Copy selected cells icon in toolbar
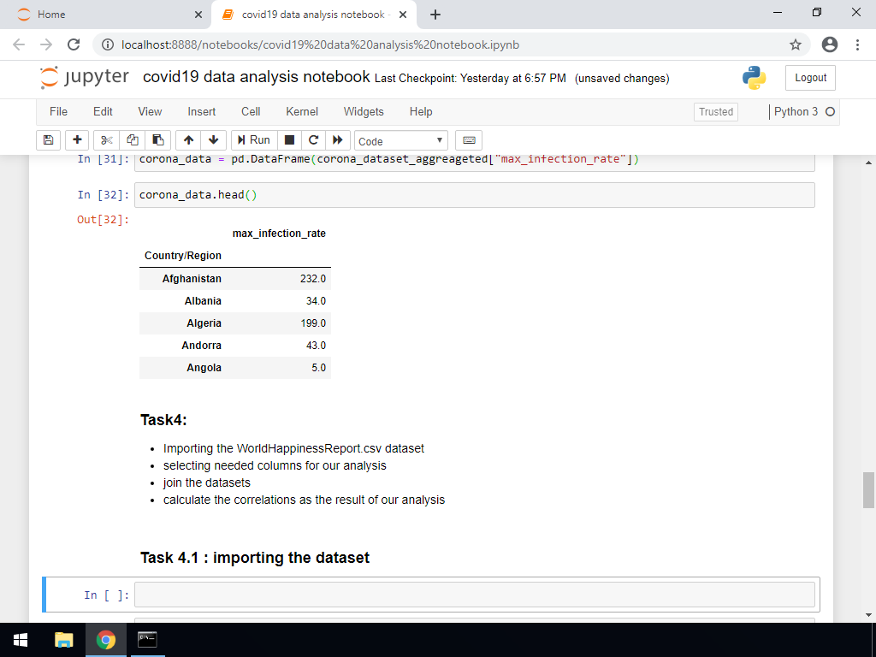This screenshot has height=657, width=876. click(133, 140)
